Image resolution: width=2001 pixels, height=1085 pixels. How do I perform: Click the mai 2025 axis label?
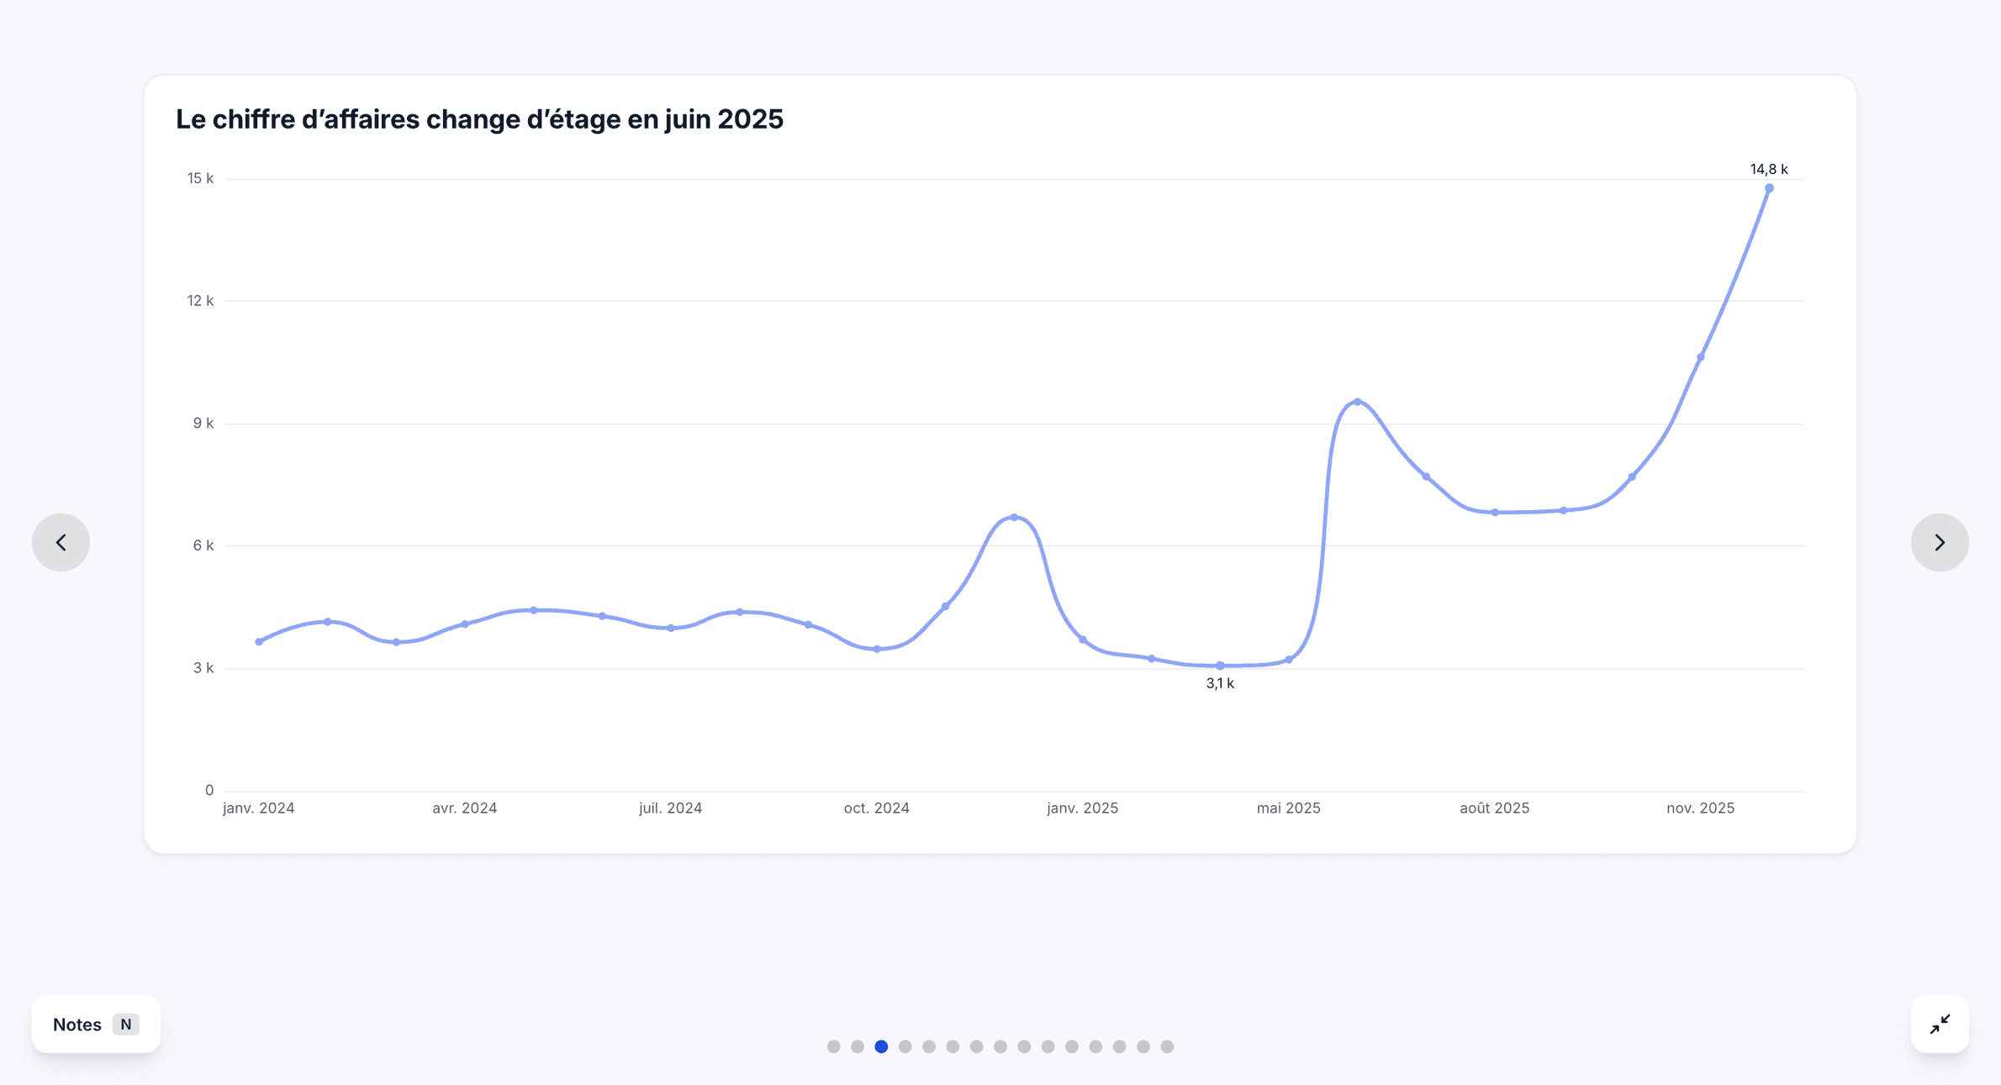(x=1288, y=808)
